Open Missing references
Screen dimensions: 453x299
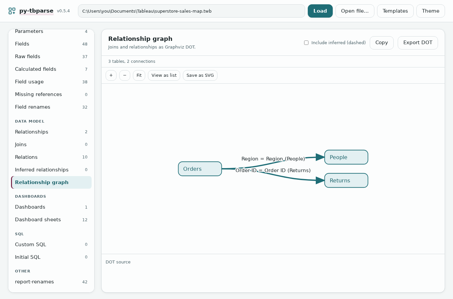pyautogui.click(x=51, y=94)
